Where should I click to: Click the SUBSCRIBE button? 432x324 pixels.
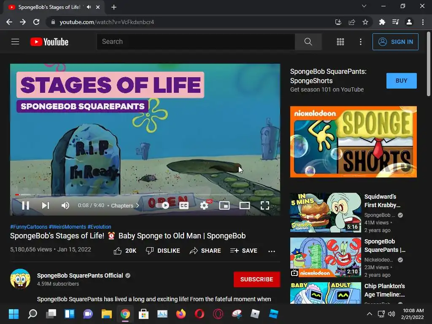(257, 279)
